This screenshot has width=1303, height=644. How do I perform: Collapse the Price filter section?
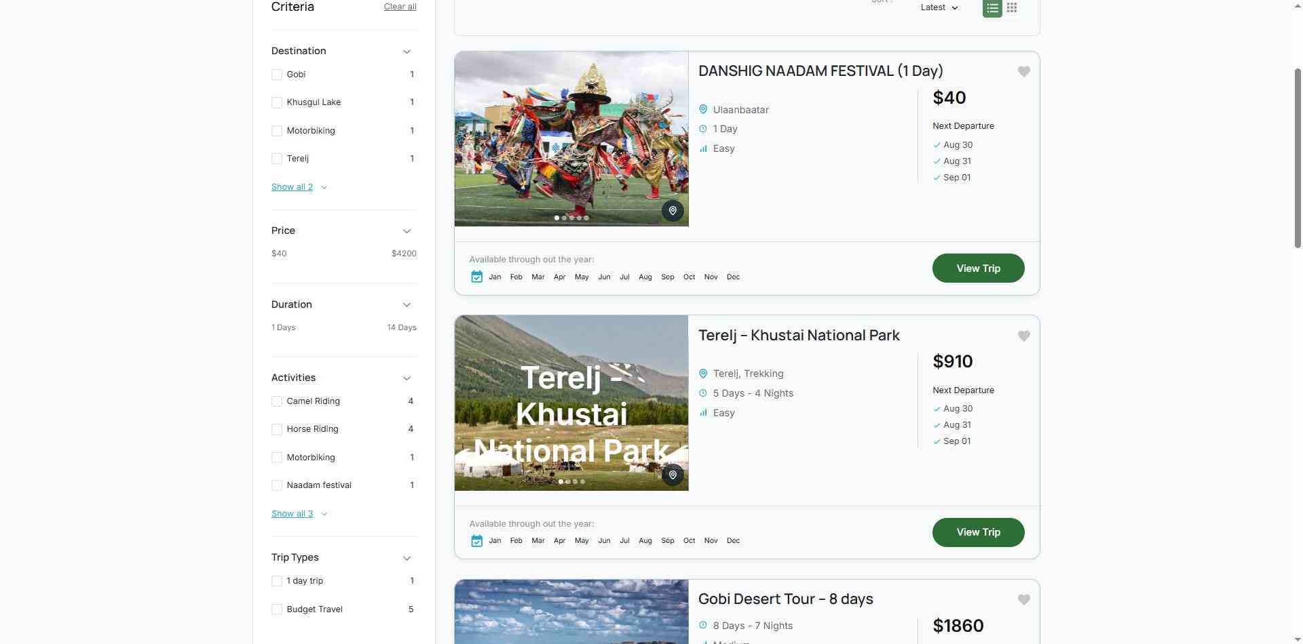pos(407,231)
